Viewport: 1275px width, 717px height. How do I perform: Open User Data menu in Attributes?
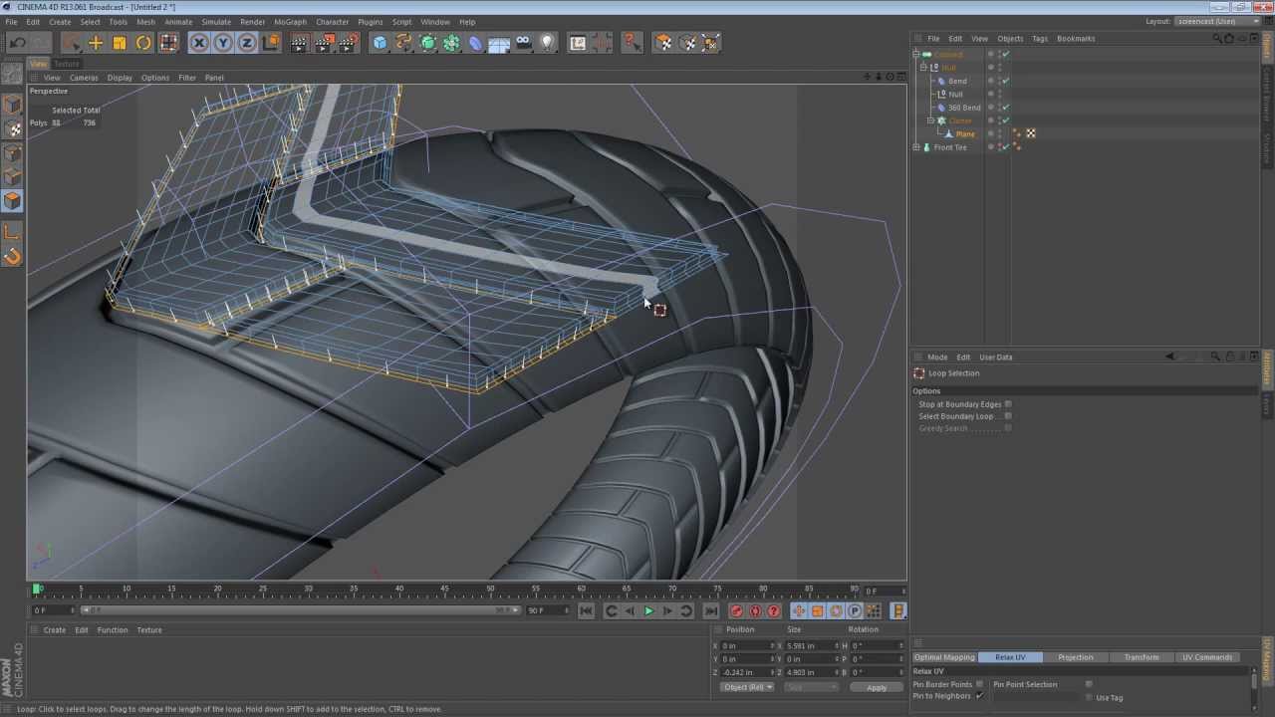[x=996, y=358]
